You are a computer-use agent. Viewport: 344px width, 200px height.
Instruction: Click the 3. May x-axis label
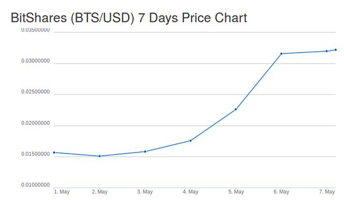(x=145, y=192)
